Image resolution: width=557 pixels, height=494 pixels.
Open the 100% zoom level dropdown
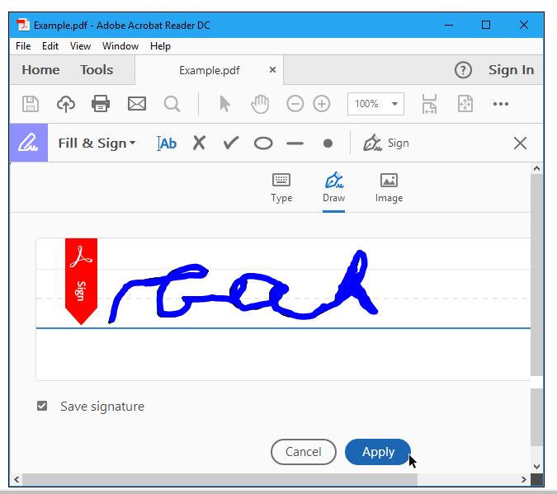point(375,104)
